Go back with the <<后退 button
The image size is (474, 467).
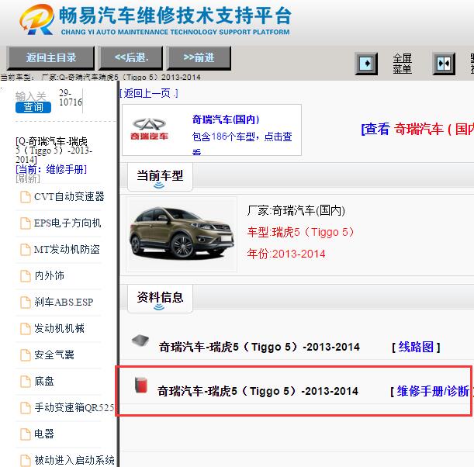pyautogui.click(x=131, y=57)
